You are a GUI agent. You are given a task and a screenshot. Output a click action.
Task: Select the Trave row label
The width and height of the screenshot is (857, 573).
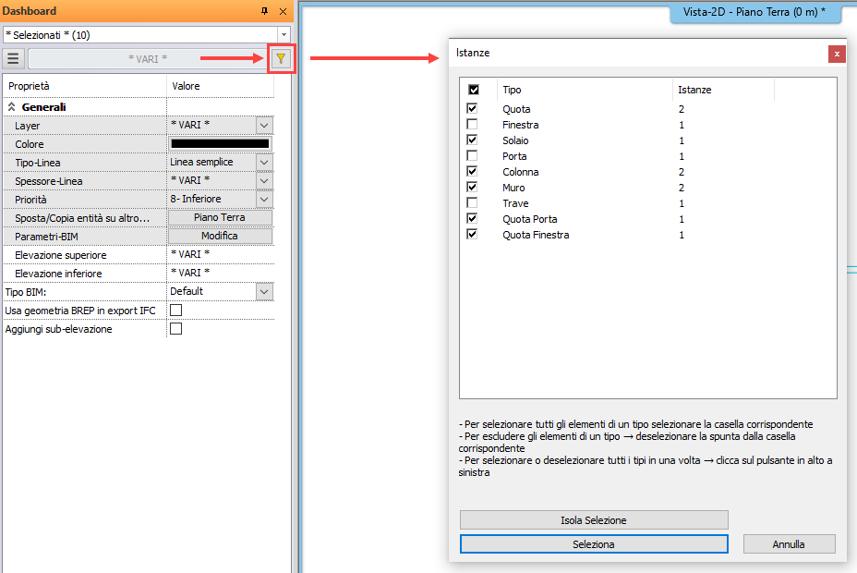point(515,203)
